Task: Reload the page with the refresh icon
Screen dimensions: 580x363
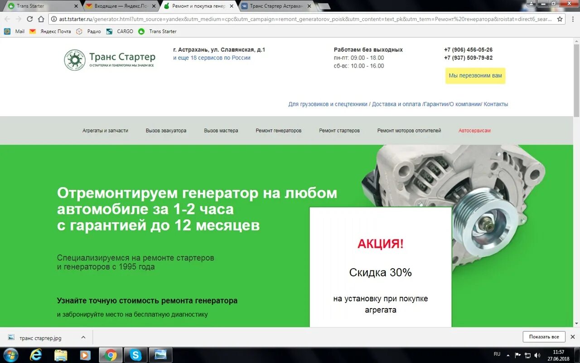Action: coord(30,19)
